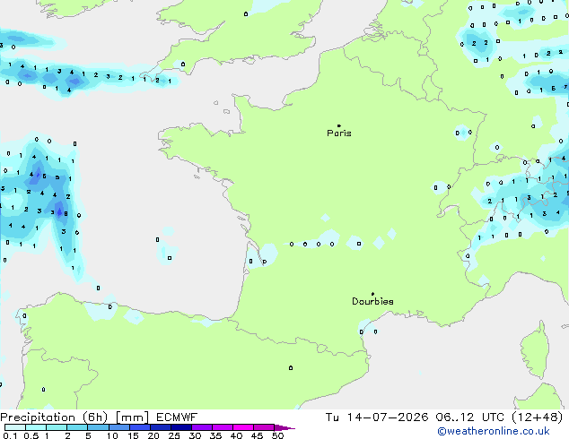Click the '06..12 UTC' time range
The image size is (569, 439).
469,417
